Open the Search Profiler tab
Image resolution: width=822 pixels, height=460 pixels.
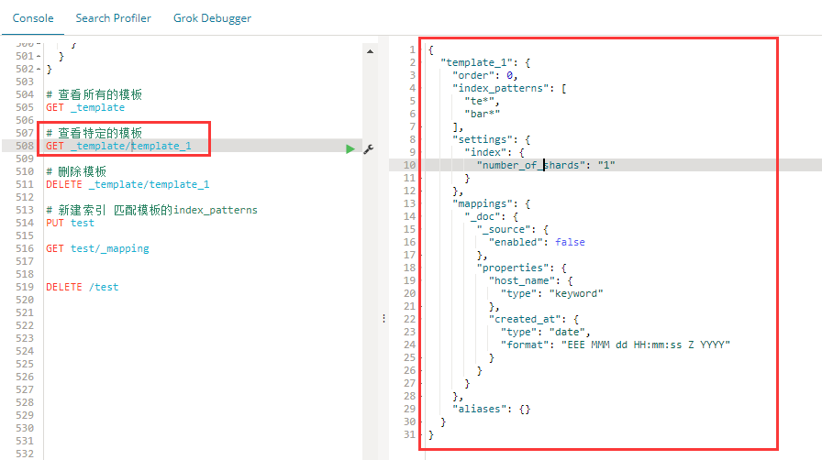pos(113,18)
